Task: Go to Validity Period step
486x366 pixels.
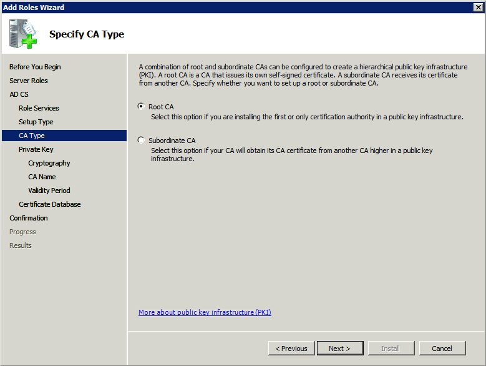Action: tap(49, 190)
